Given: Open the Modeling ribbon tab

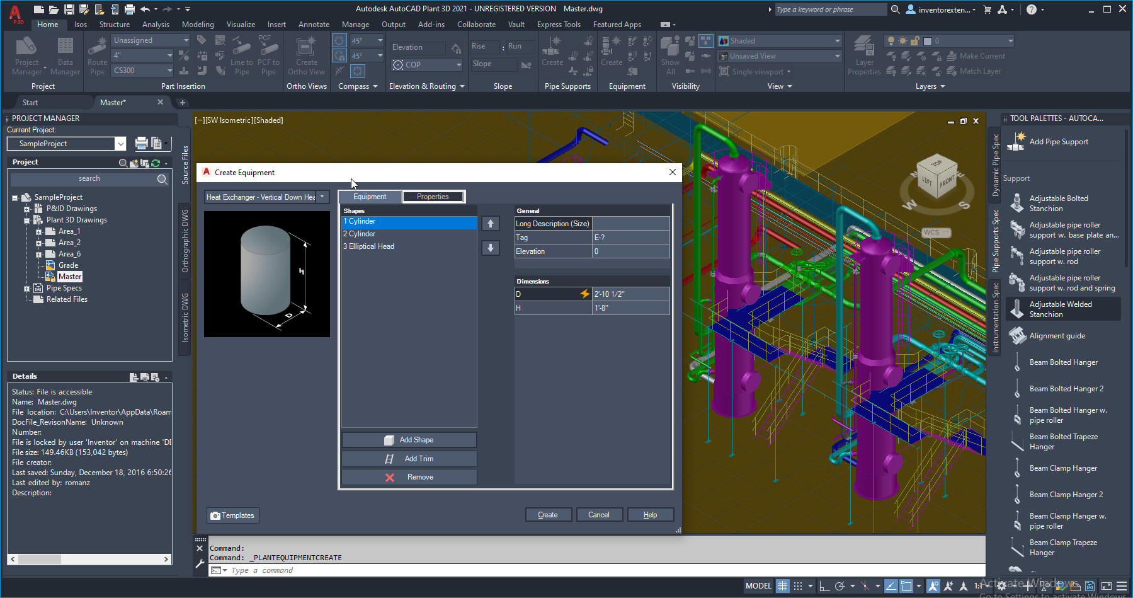Looking at the screenshot, I should [198, 25].
